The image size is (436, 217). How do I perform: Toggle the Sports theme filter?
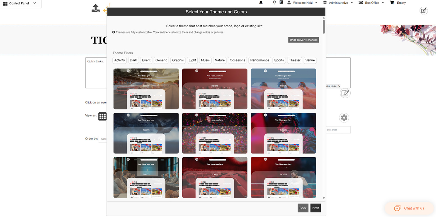pos(279,60)
